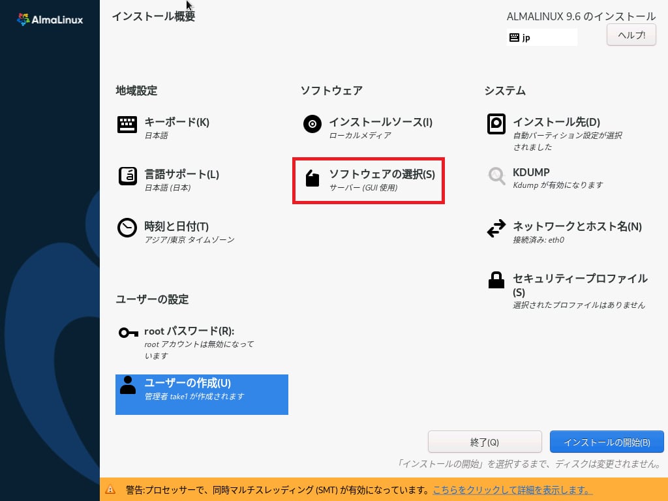This screenshot has height=501, width=668.
Task: Click the keyboard icon under 地域設定
Action: tap(127, 125)
